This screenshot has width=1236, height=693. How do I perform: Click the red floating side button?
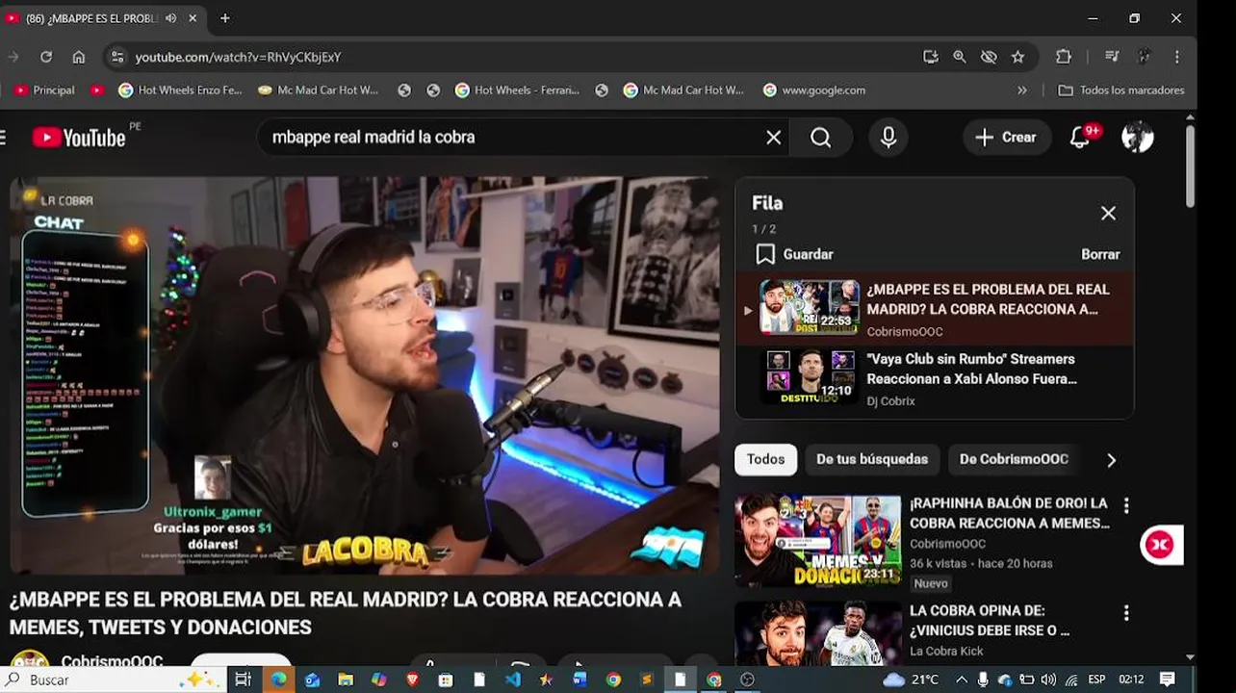tap(1160, 545)
